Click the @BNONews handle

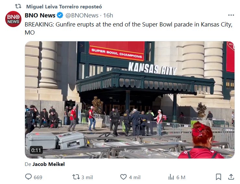pos(82,15)
